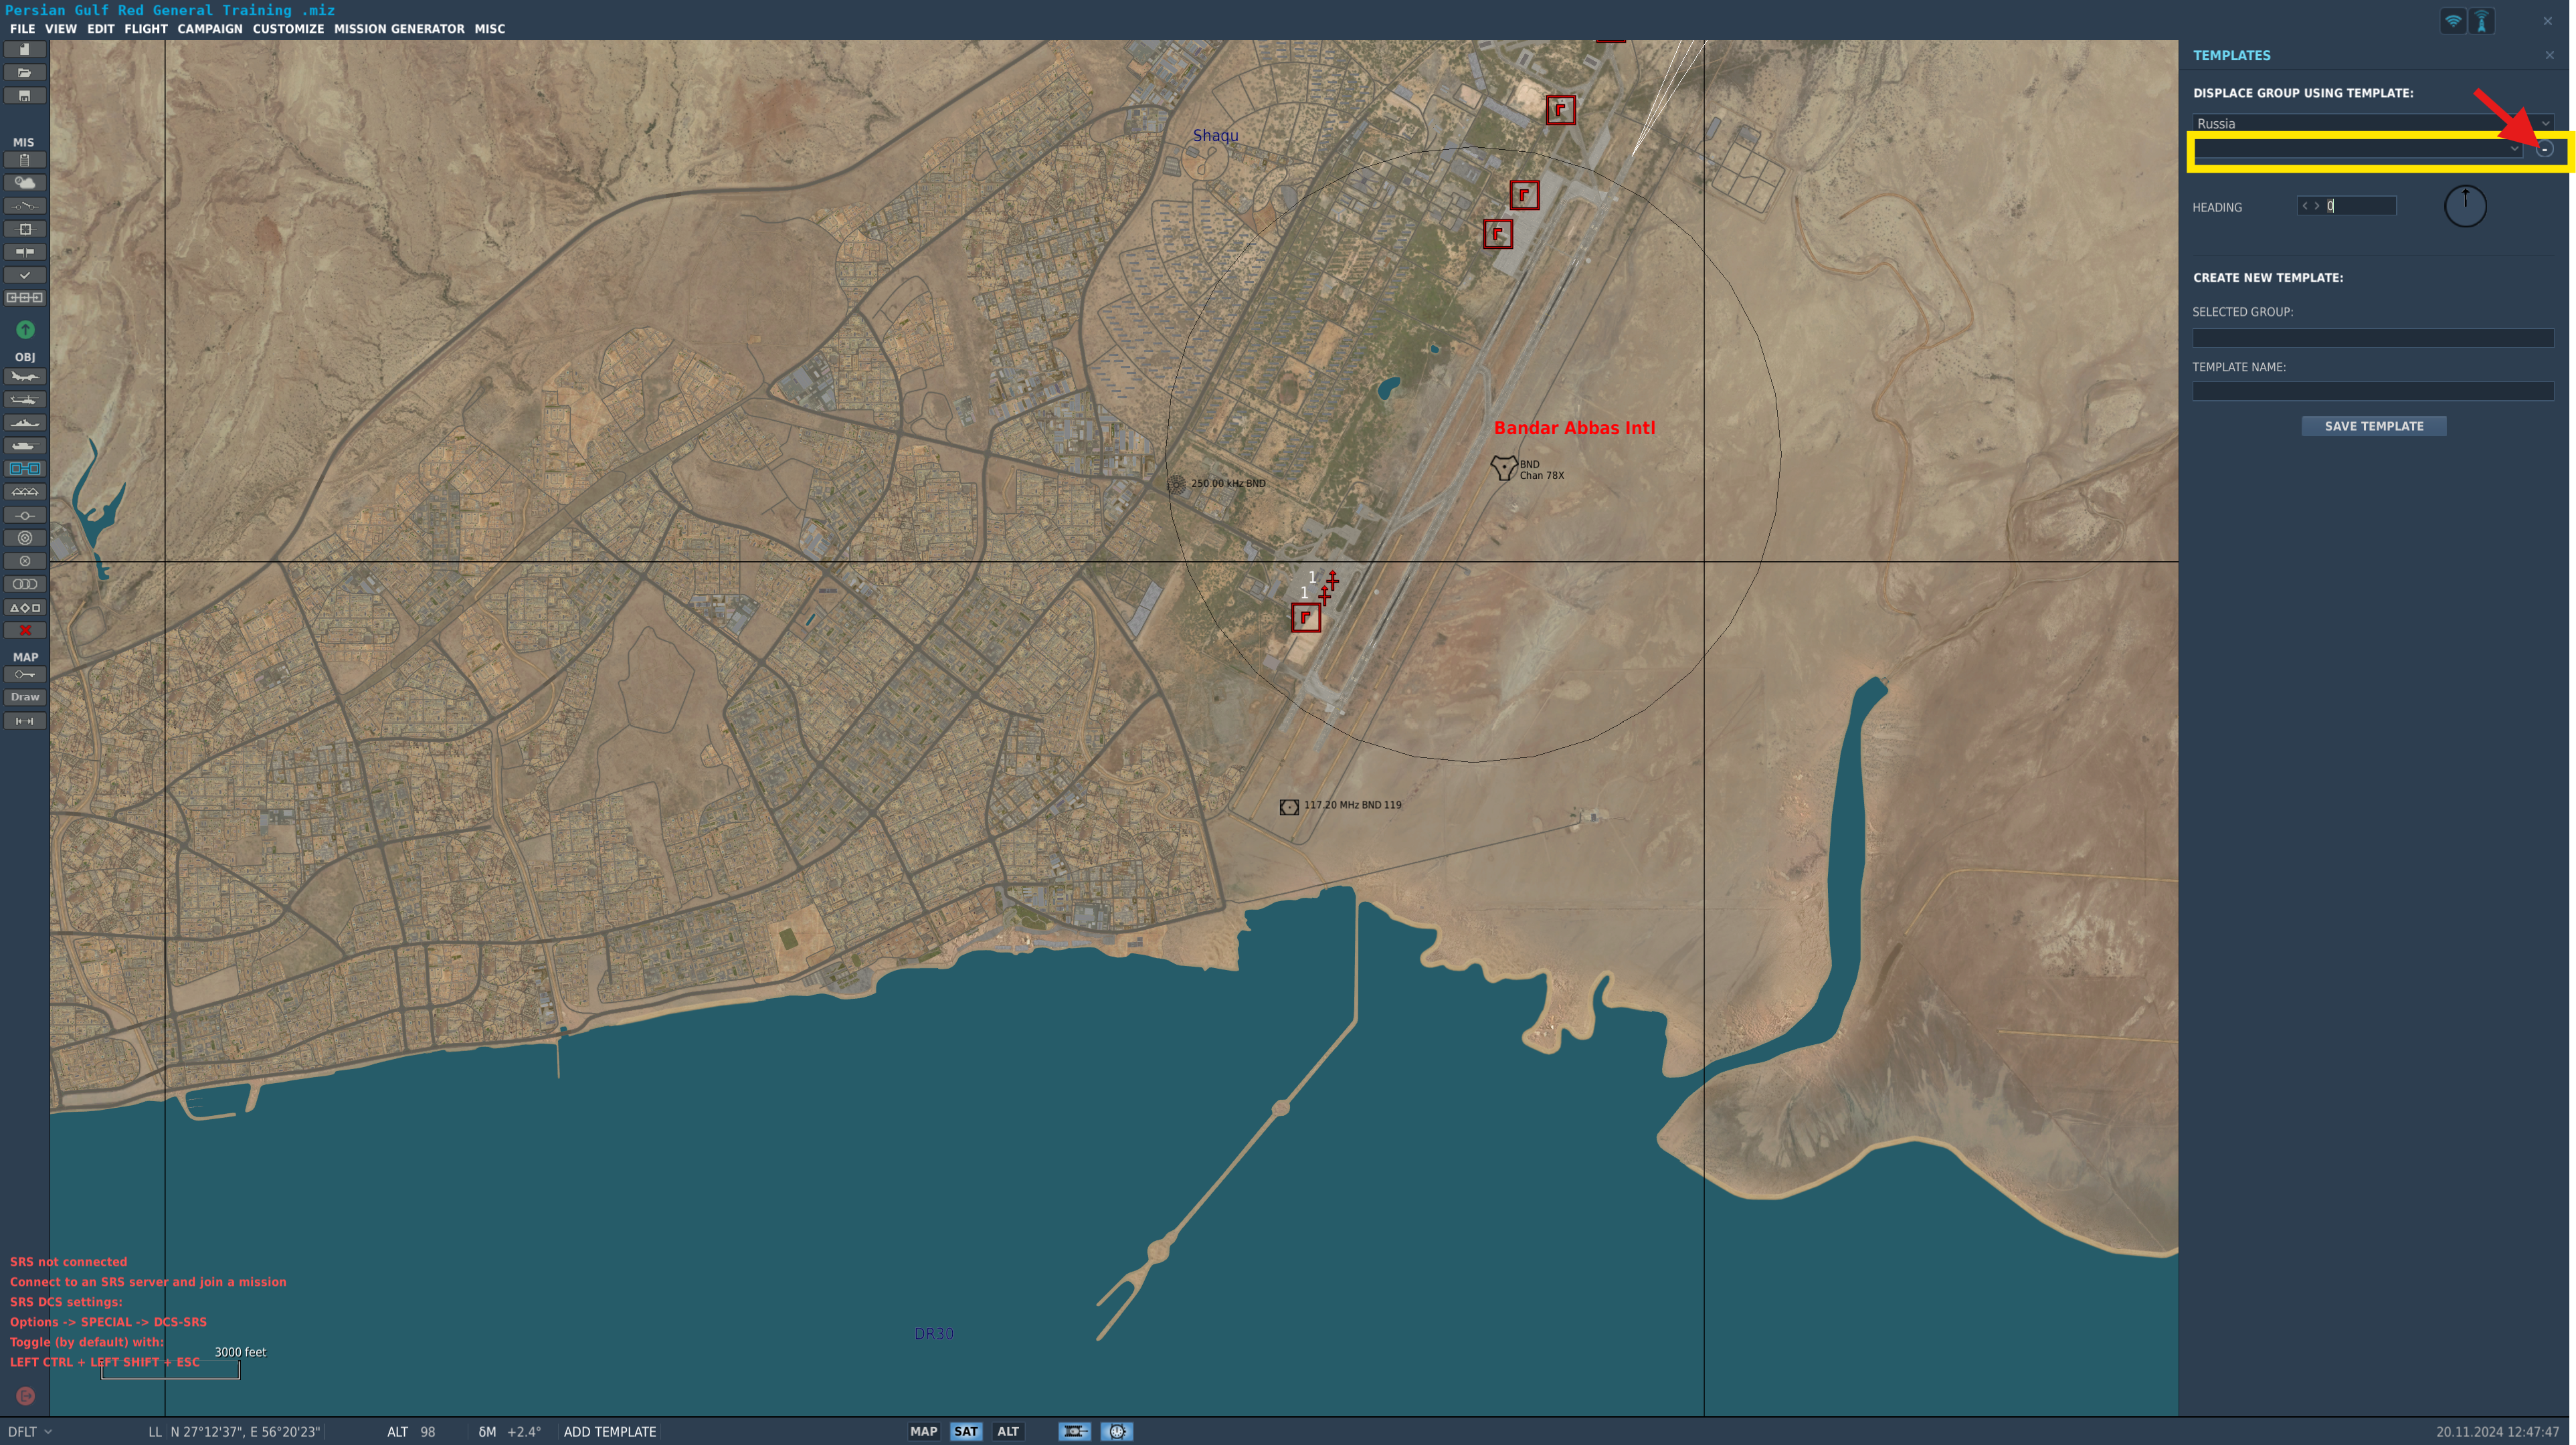Select the triangle-diamond-square shapes tool
Image resolution: width=2576 pixels, height=1445 pixels.
click(25, 608)
